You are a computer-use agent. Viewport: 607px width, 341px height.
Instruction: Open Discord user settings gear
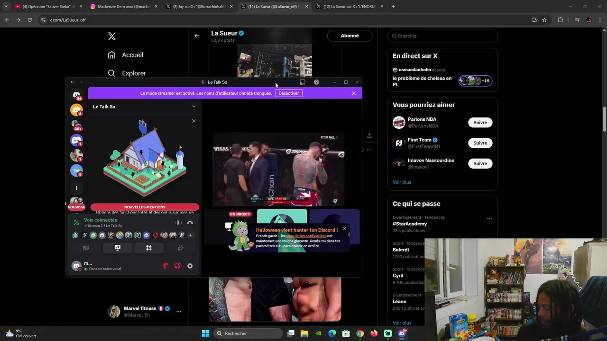click(190, 266)
